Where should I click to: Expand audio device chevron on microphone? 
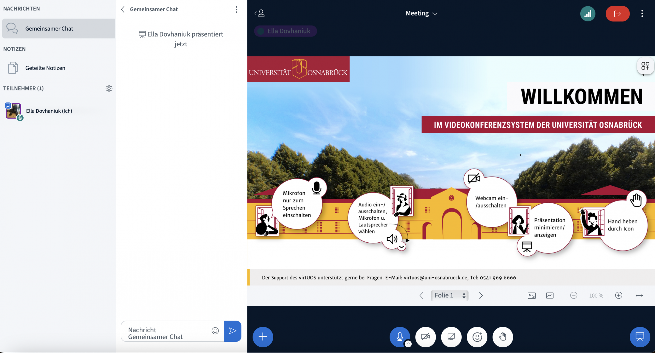[408, 344]
